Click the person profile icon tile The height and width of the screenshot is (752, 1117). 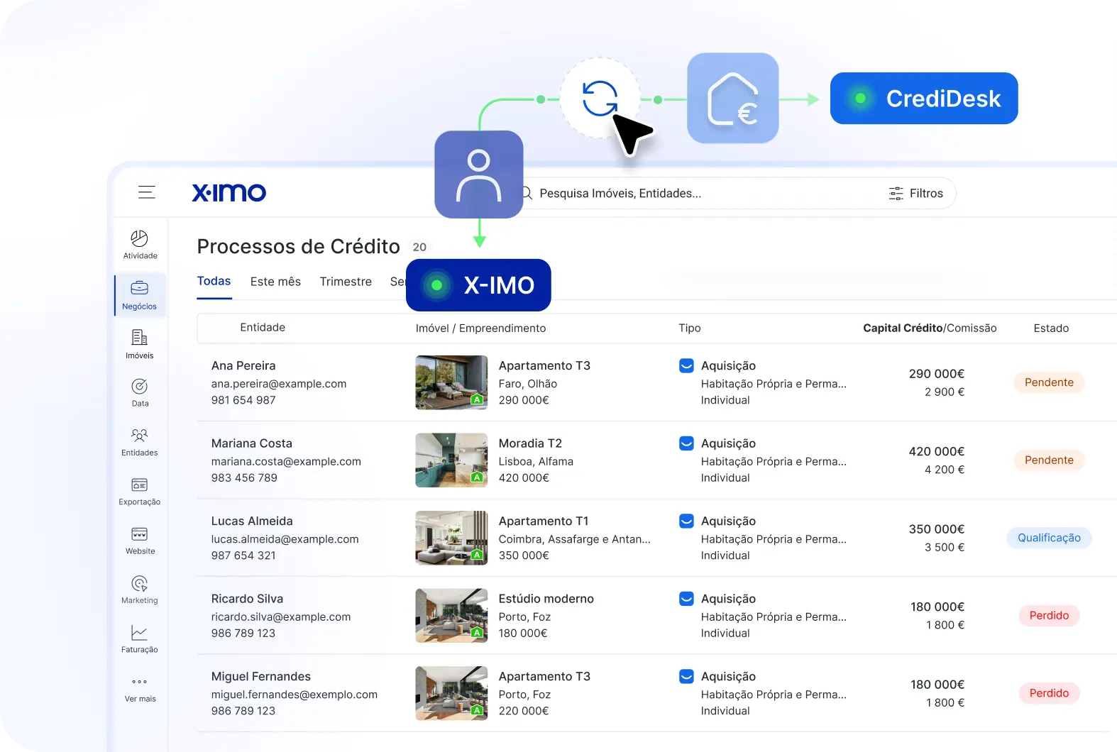pos(479,175)
